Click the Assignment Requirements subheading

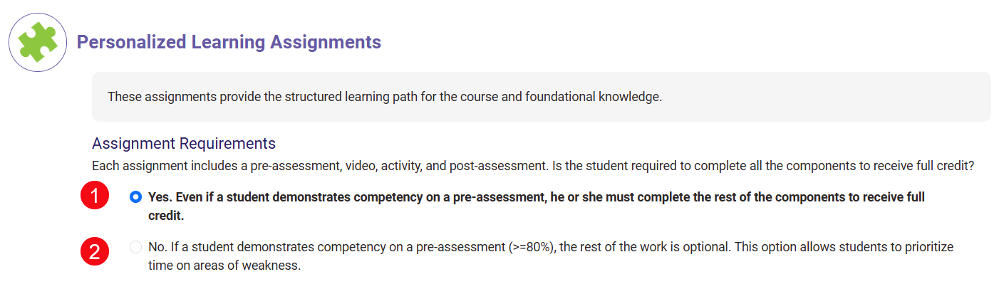point(183,144)
